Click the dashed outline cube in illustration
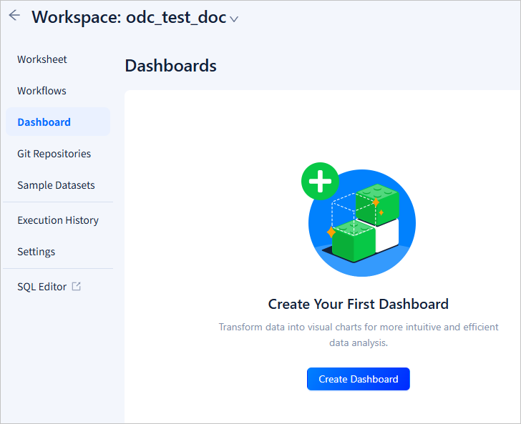 345,207
